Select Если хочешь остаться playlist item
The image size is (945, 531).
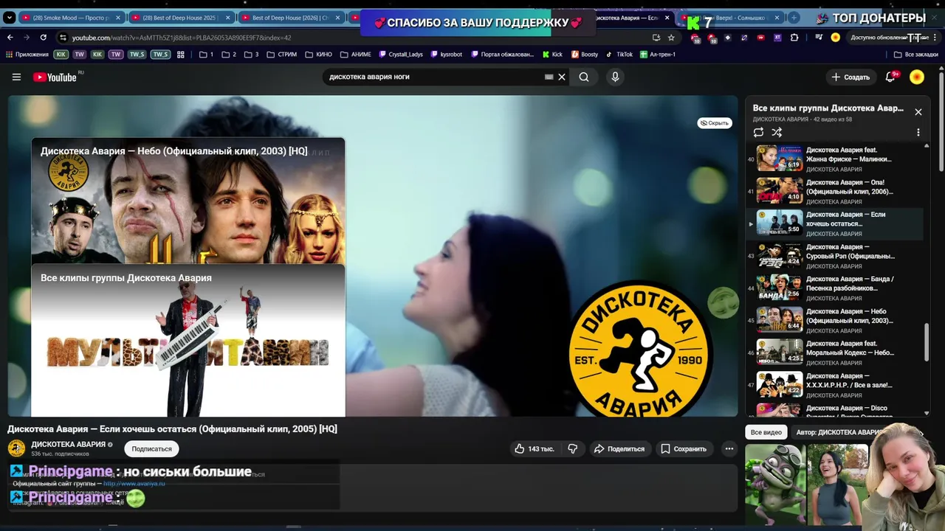(836, 223)
